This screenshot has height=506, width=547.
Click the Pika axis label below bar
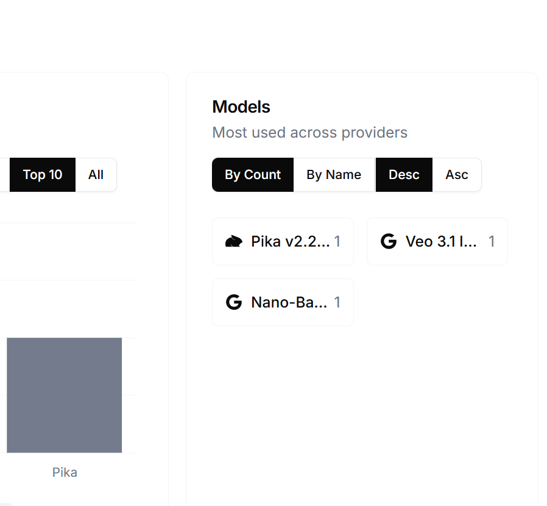pos(65,473)
